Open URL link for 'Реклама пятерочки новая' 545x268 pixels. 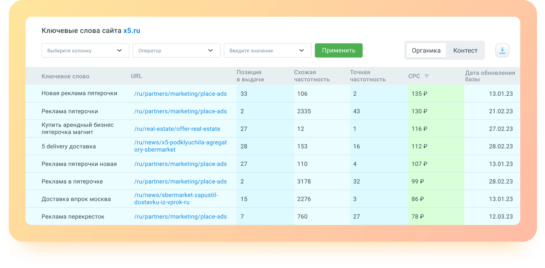(x=181, y=164)
